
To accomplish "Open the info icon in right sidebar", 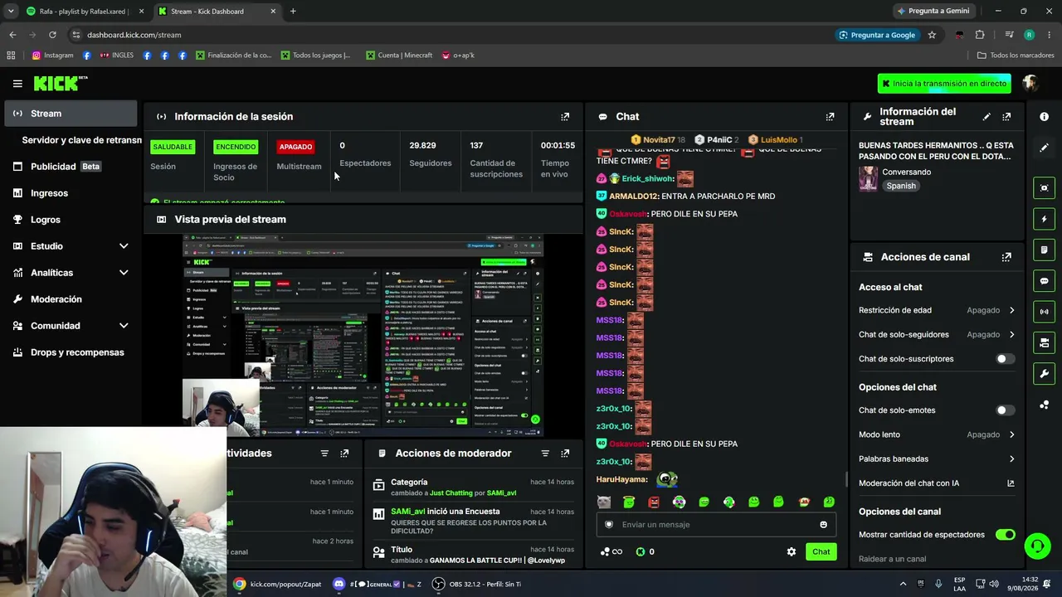I will [x=1045, y=117].
